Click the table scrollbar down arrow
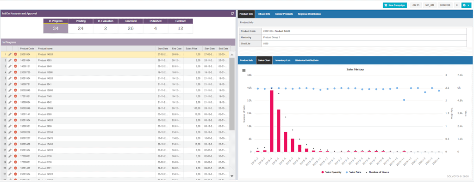 232,176
